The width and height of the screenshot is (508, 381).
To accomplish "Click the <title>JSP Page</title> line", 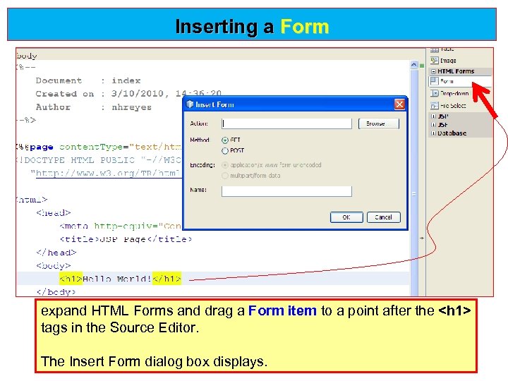I will [x=126, y=239].
